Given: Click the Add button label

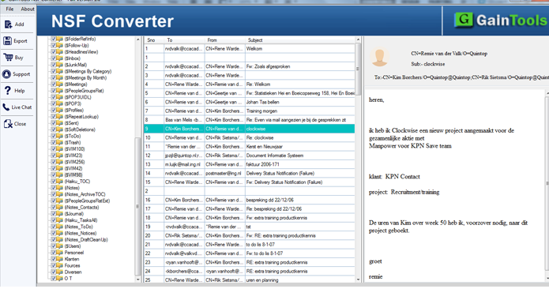Looking at the screenshot, I should 19,24.
